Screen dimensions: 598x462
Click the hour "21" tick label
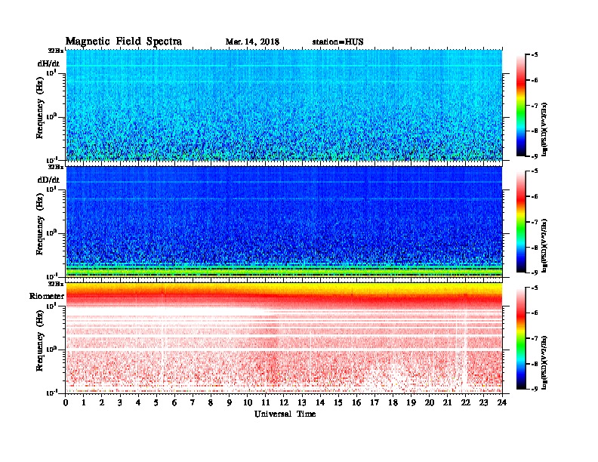click(x=447, y=403)
